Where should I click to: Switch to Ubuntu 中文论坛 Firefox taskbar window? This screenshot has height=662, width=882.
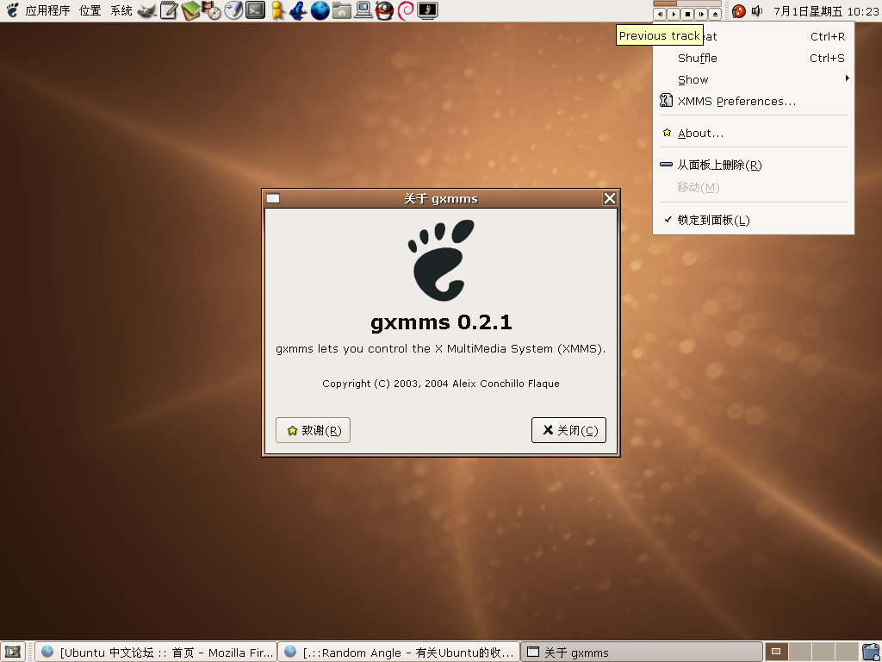tap(156, 652)
